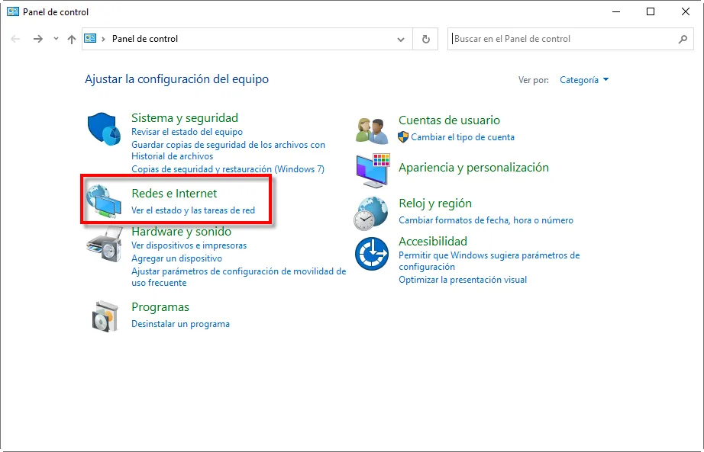Click Desinstalar un programa
The image size is (704, 452).
(180, 324)
